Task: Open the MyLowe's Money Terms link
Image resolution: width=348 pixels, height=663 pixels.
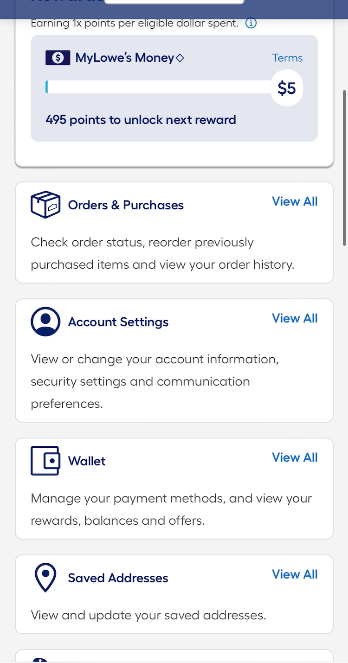Action: click(x=287, y=58)
